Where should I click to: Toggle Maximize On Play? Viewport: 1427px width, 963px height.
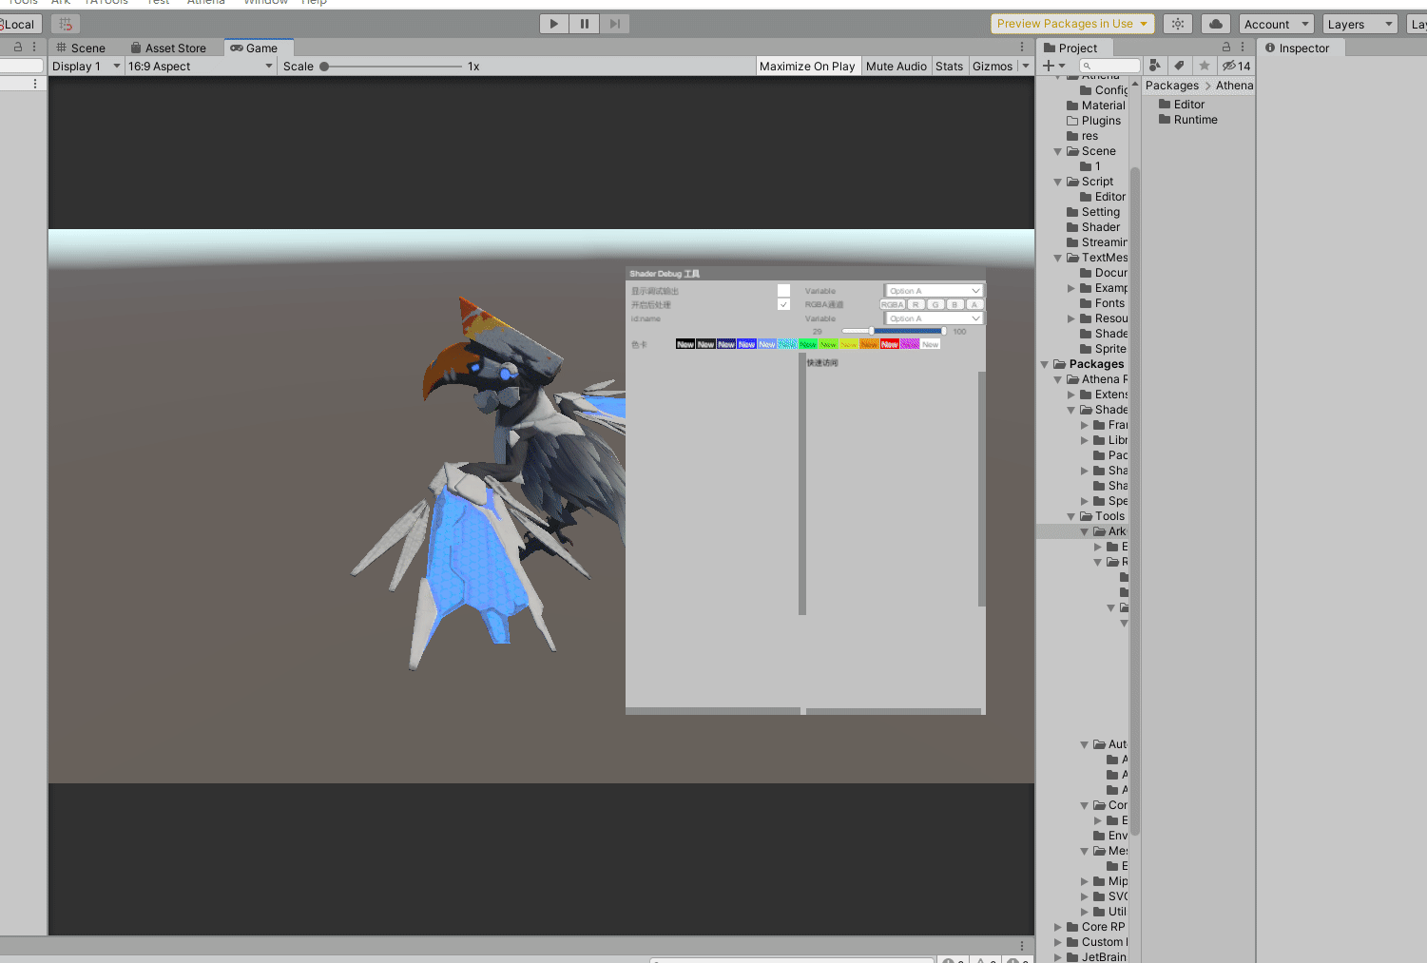tap(807, 67)
